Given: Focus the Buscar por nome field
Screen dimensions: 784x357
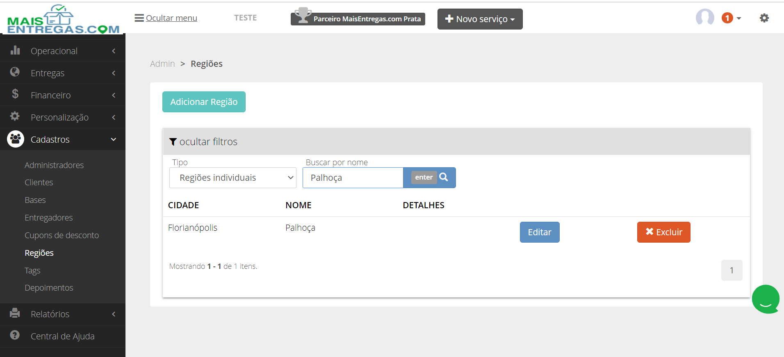Looking at the screenshot, I should point(353,177).
